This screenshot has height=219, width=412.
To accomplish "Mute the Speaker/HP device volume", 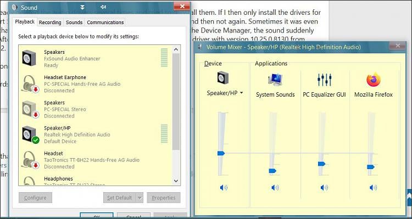I will pos(224,188).
